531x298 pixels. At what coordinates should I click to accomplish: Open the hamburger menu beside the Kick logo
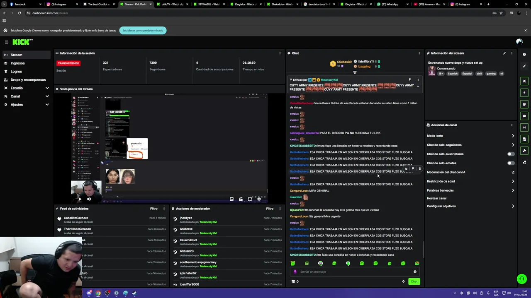[x=6, y=42]
